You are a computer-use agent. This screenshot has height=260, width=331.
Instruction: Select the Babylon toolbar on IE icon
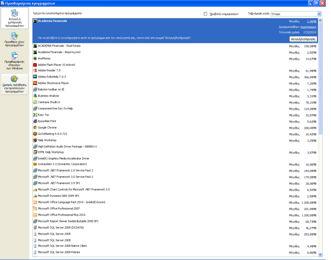35,89
